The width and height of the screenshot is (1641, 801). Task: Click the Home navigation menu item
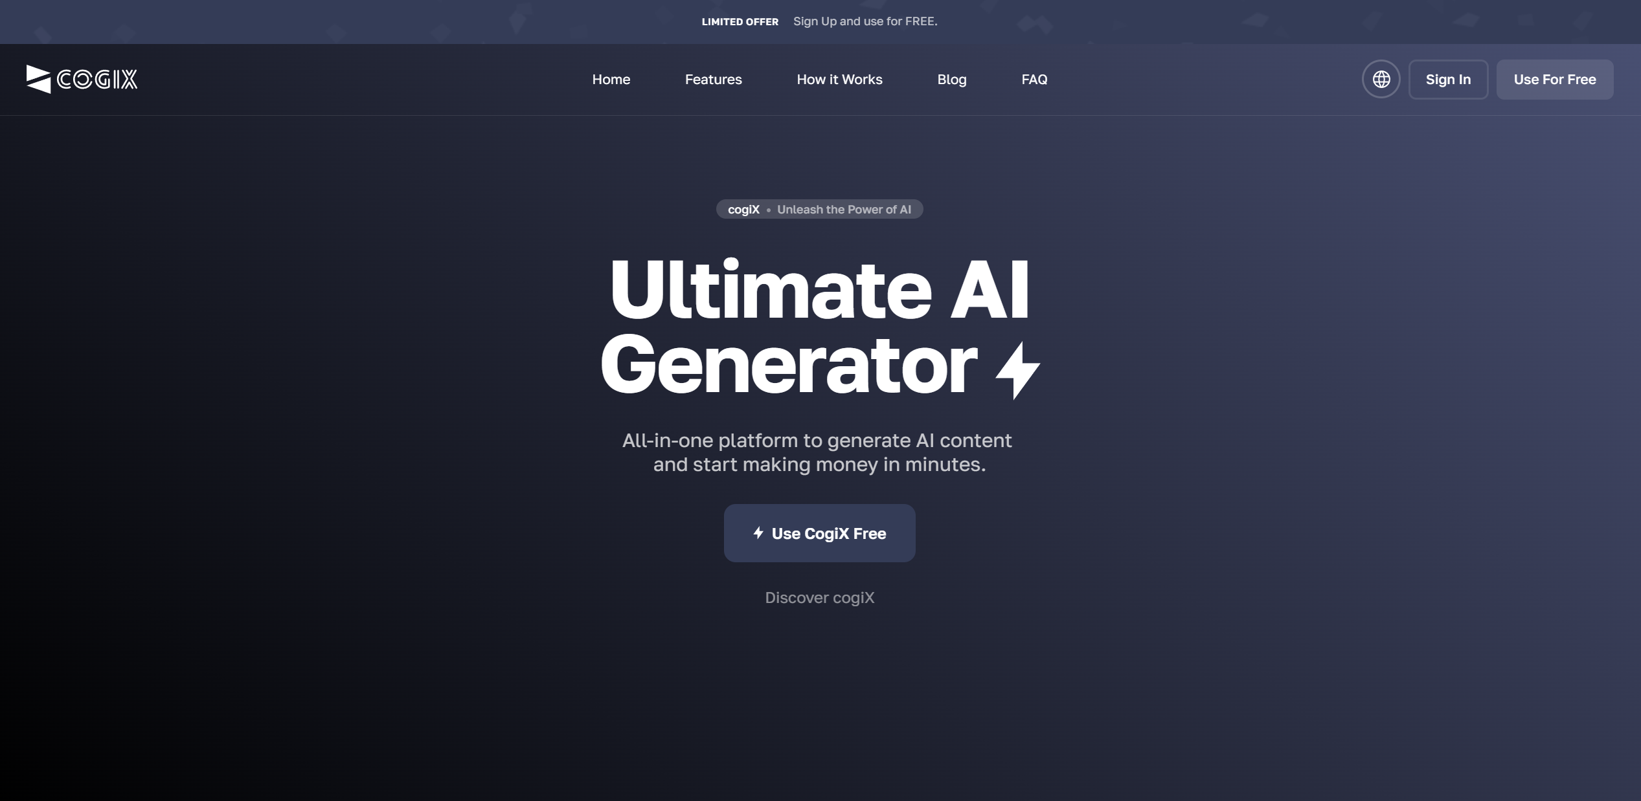click(611, 80)
